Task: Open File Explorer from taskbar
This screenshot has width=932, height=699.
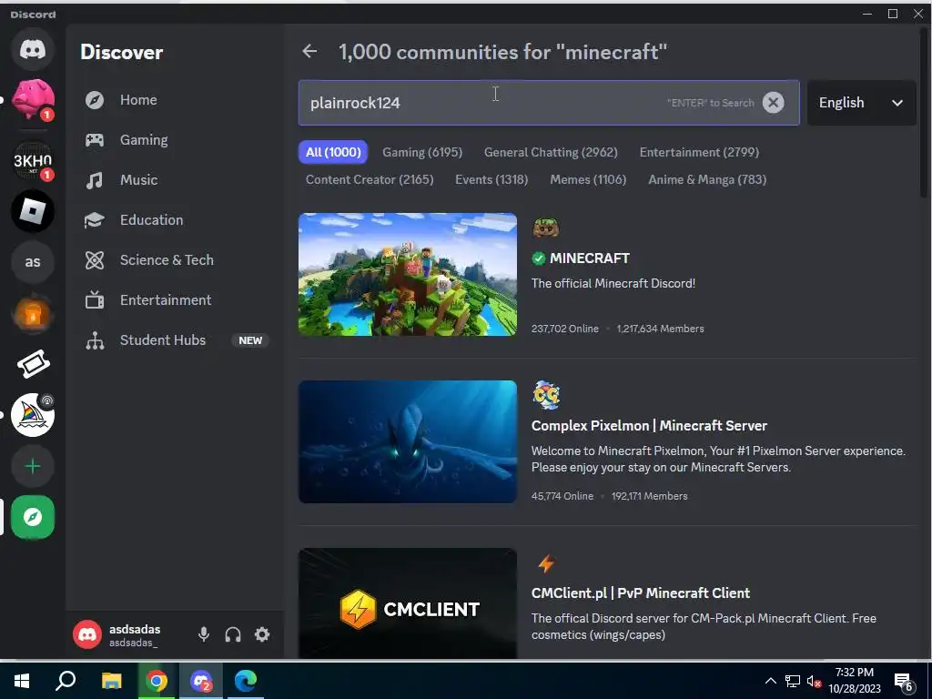Action: 111,681
